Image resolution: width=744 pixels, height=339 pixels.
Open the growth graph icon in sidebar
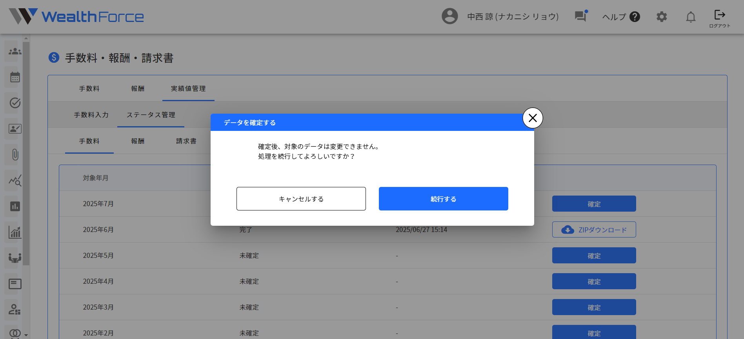[15, 232]
